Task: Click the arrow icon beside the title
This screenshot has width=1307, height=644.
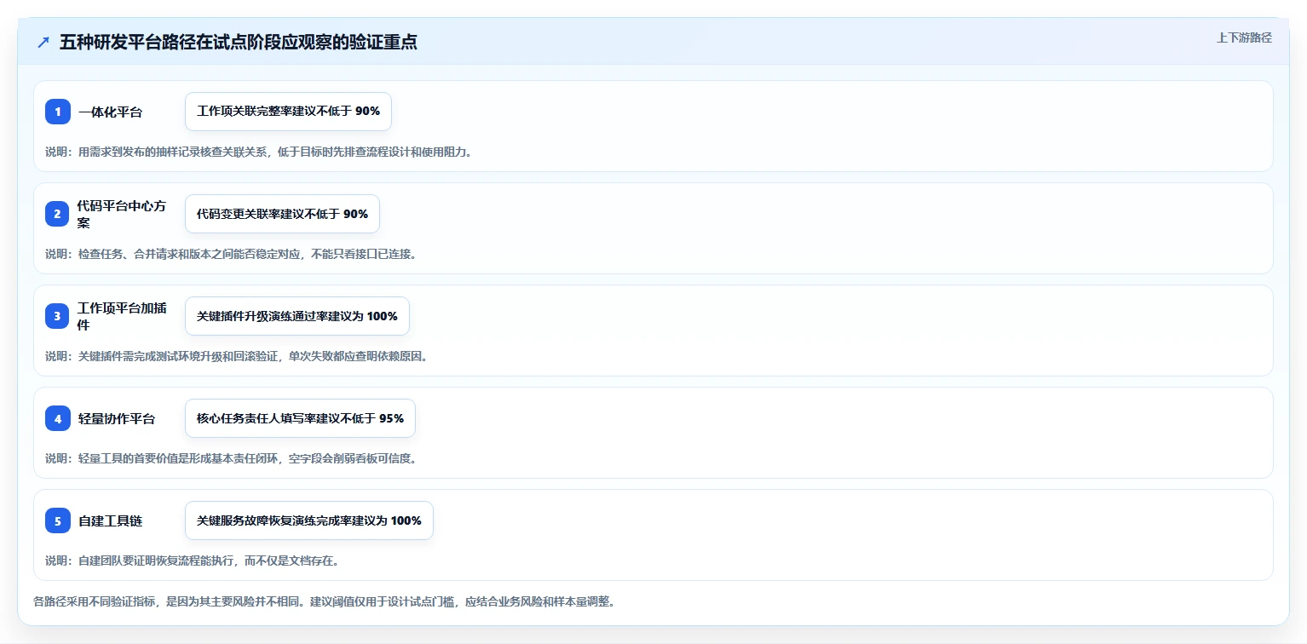Action: tap(43, 43)
